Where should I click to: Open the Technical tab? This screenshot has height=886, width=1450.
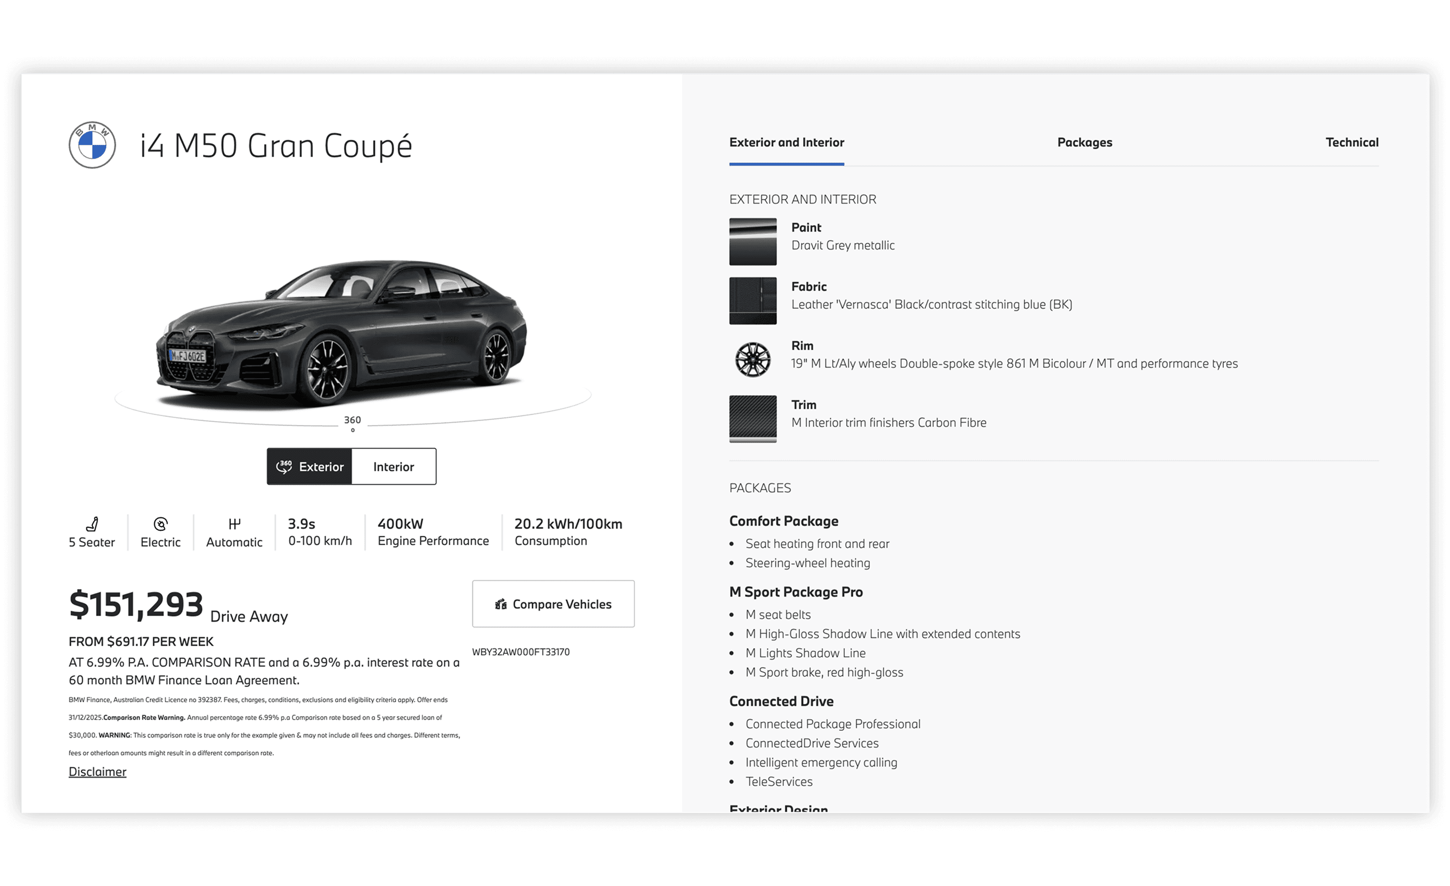point(1352,142)
